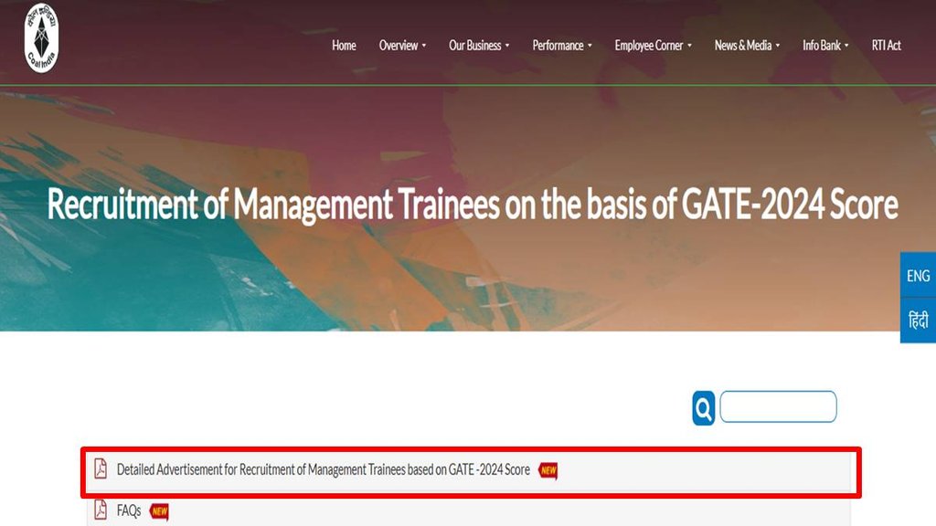Click the PDF icon next to FAQs
Screen dimensions: 936x526
102,511
